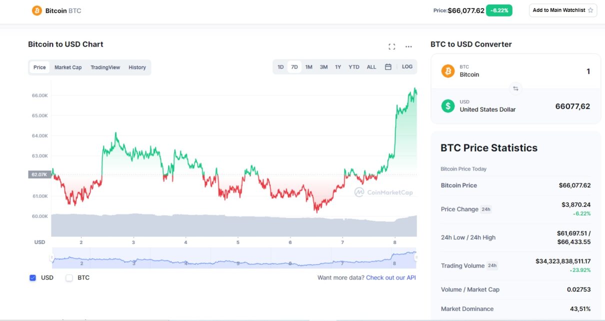Click the 24h Low / 24h High value
Image resolution: width=605 pixels, height=321 pixels.
[573, 237]
